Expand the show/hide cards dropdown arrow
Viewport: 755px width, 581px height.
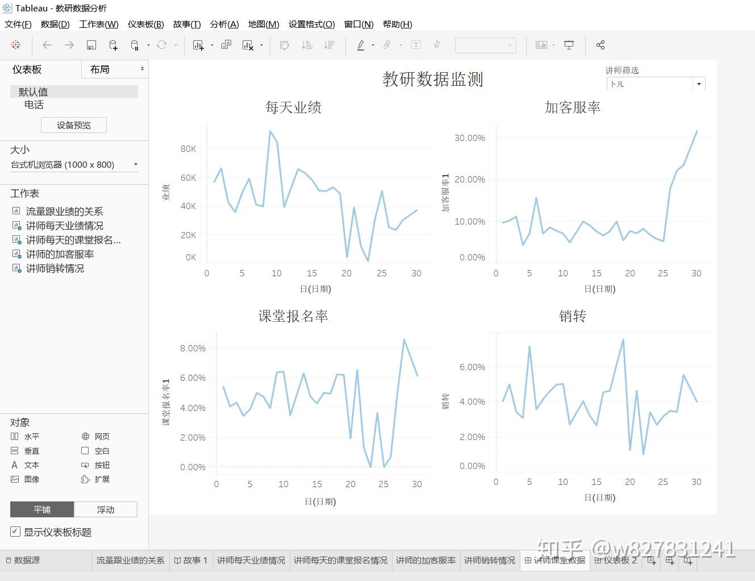[553, 45]
